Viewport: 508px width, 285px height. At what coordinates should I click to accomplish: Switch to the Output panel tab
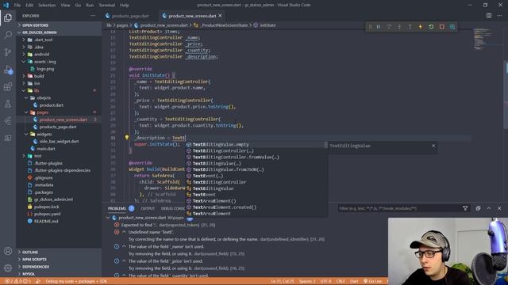click(148, 208)
